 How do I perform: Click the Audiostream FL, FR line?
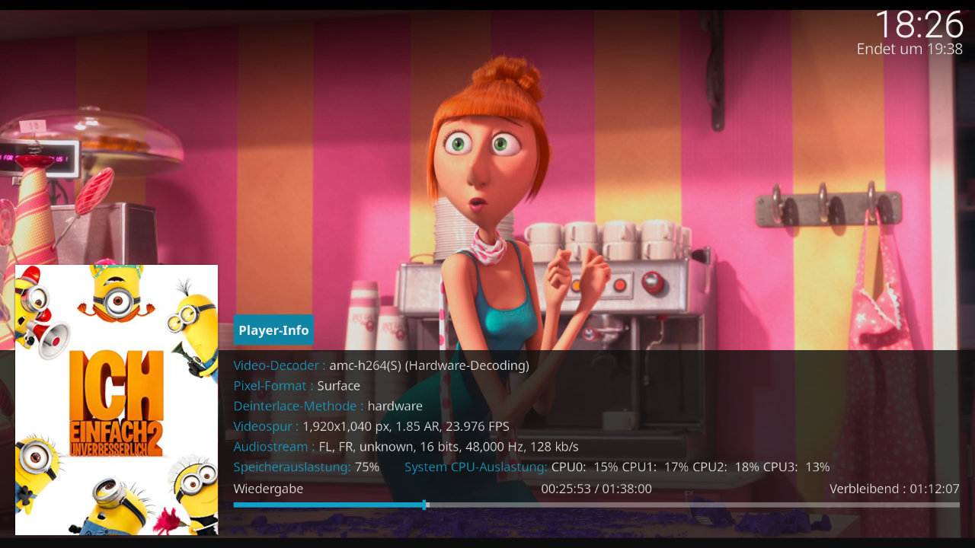(x=406, y=447)
